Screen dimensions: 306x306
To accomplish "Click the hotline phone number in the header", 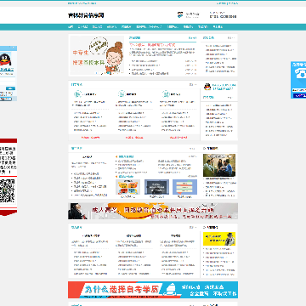I will click(223, 17).
